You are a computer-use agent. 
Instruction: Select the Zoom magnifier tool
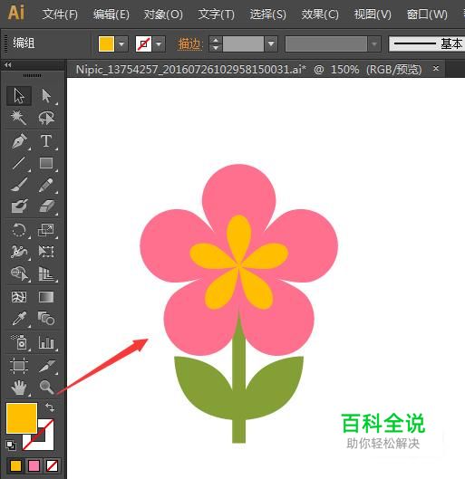[46, 388]
